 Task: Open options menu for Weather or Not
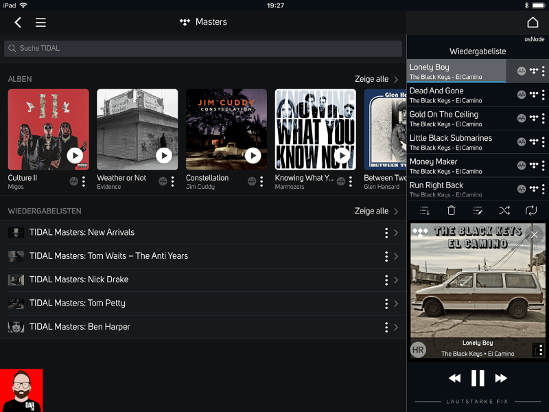click(x=173, y=181)
